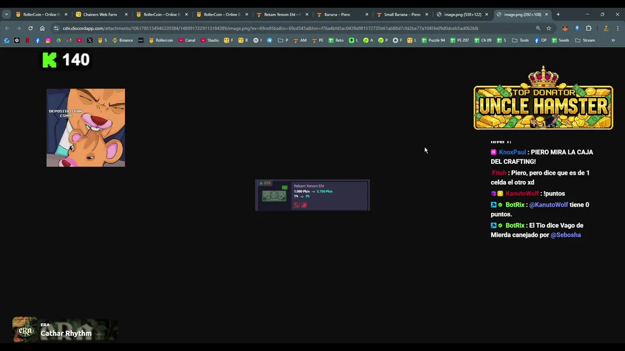This screenshot has width=625, height=351.
Task: Open the Binance bookmark
Action: pyautogui.click(x=123, y=40)
